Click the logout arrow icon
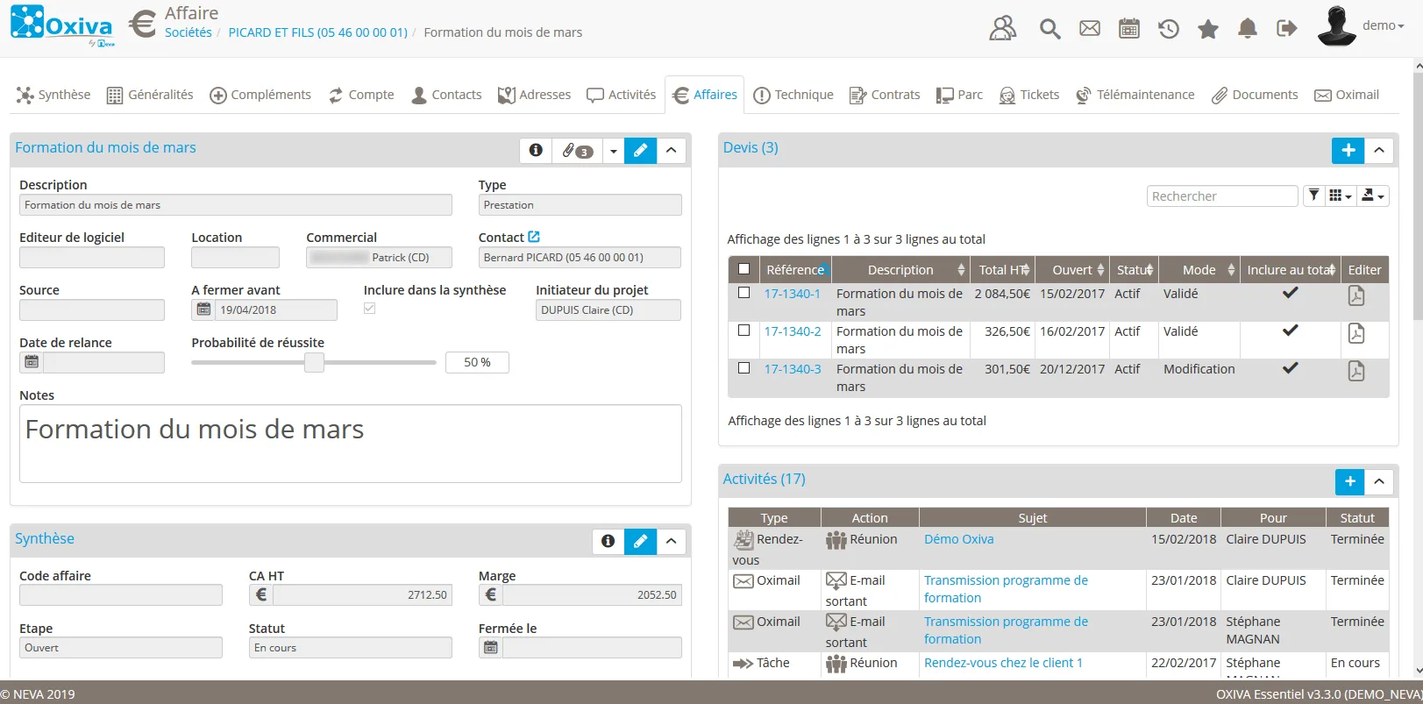 coord(1286,29)
